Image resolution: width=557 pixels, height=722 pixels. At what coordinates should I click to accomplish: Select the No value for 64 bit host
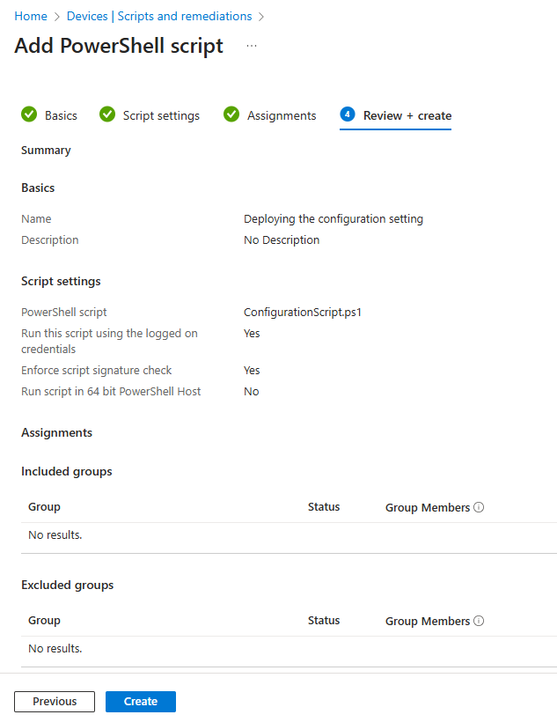pos(252,392)
